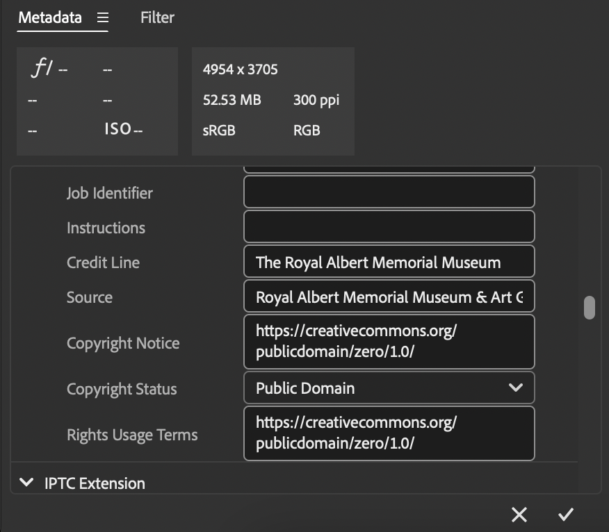
Task: Edit the Source field text
Action: pyautogui.click(x=389, y=297)
